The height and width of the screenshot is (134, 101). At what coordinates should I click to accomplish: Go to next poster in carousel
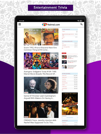[x=77, y=104]
